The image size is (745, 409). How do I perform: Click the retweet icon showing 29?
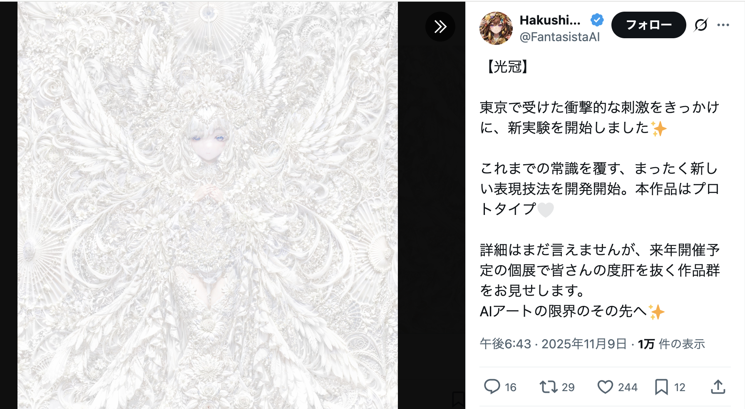point(549,387)
